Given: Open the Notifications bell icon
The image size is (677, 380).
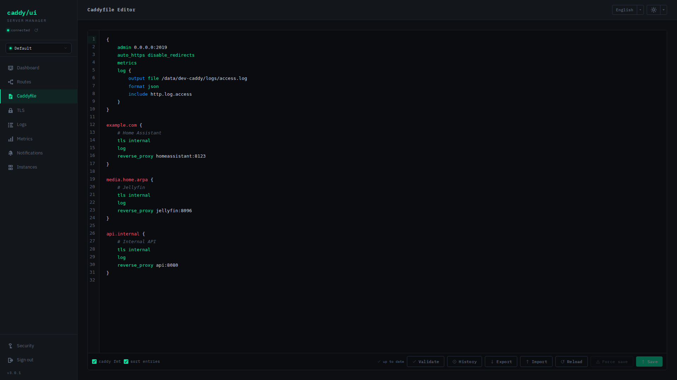Looking at the screenshot, I should 11,153.
